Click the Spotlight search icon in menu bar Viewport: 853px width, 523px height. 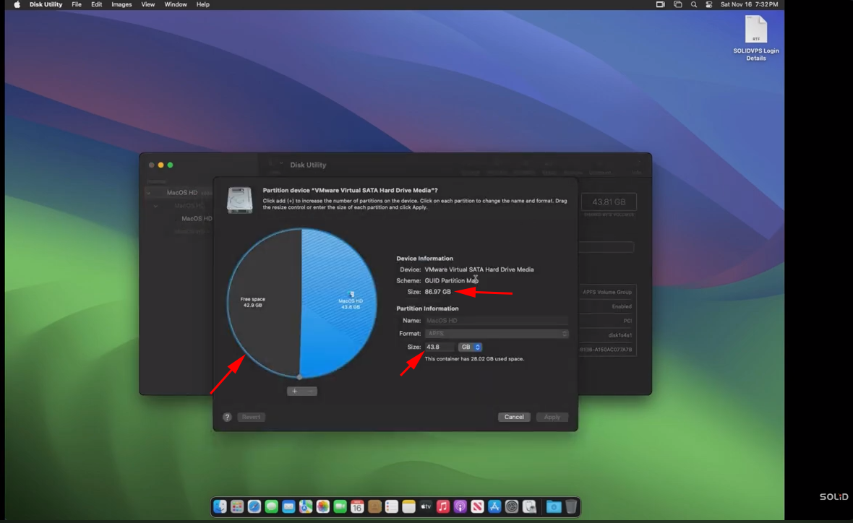tap(693, 4)
